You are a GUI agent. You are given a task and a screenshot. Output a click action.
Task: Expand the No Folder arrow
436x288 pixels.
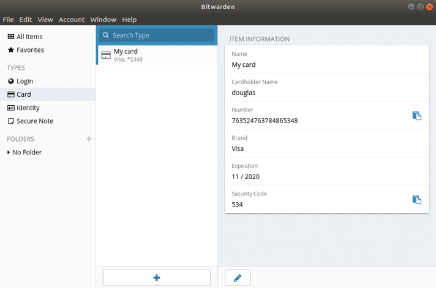pos(9,152)
